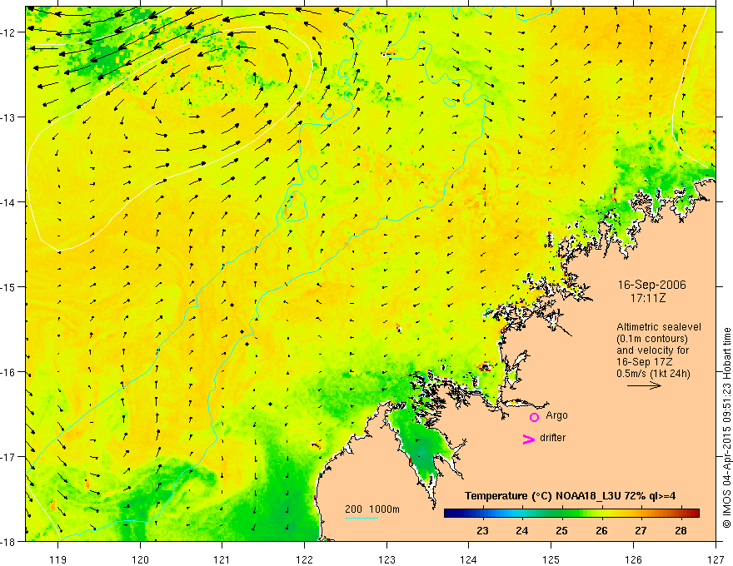This screenshot has width=733, height=566.
Task: Click the latitude axis label '-18'
Action: (x=9, y=541)
